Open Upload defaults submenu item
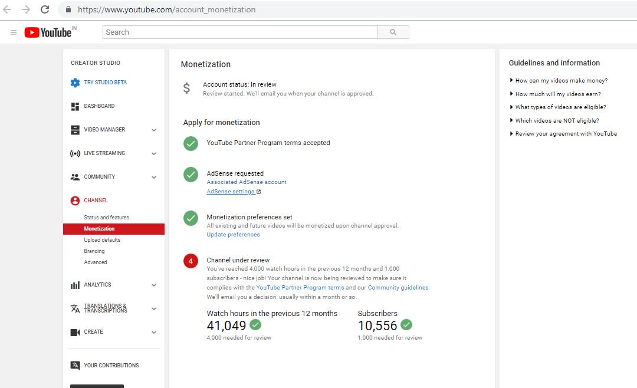The image size is (637, 388). (102, 240)
